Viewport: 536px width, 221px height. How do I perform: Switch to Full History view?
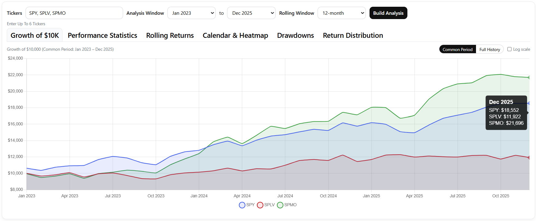click(x=490, y=49)
